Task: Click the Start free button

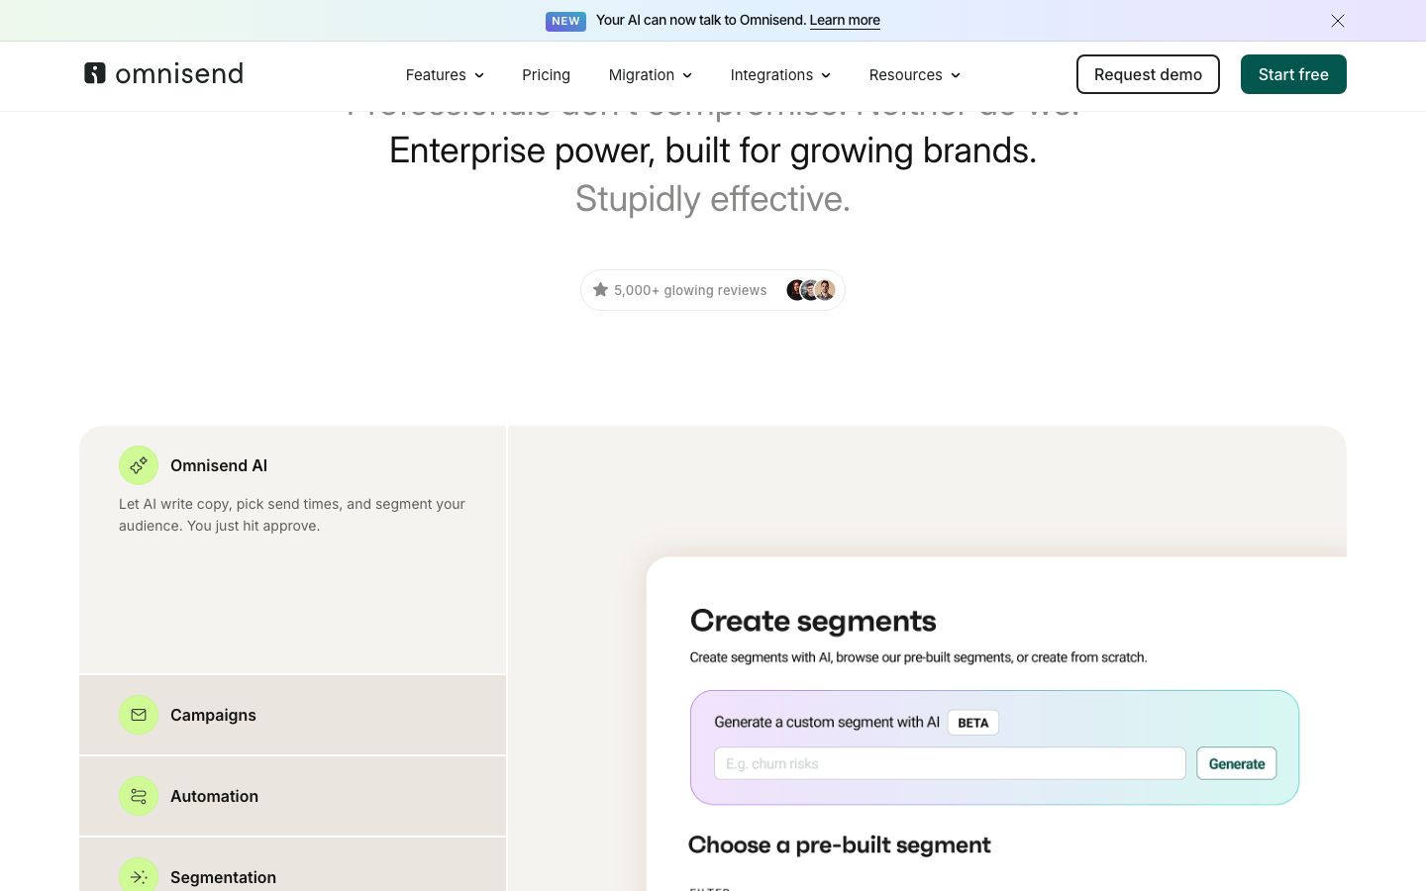Action: pos(1293,74)
